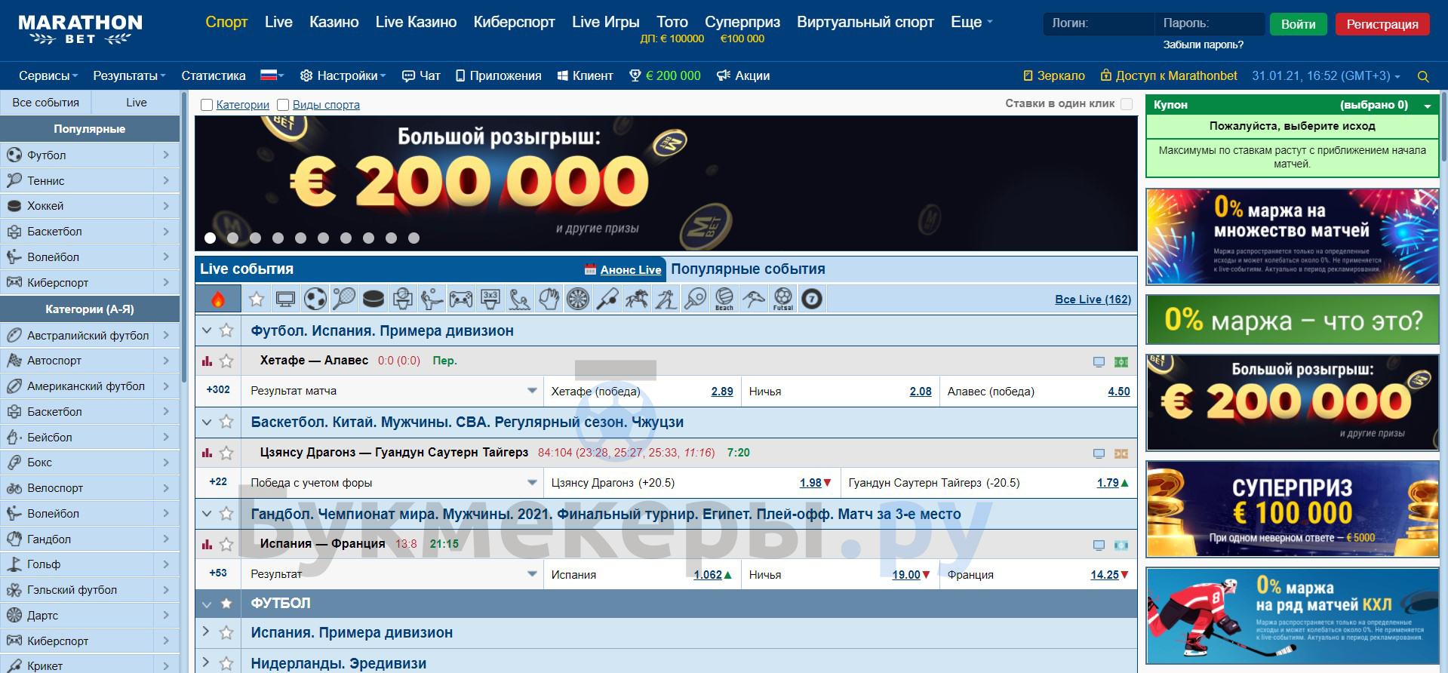Open video stream for Испания — Франция
This screenshot has height=673, width=1448.
click(x=1099, y=545)
